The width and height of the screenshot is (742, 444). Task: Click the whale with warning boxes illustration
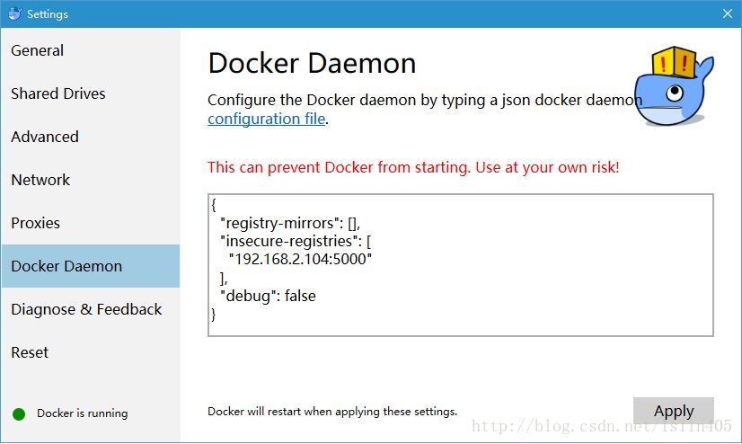pos(674,86)
